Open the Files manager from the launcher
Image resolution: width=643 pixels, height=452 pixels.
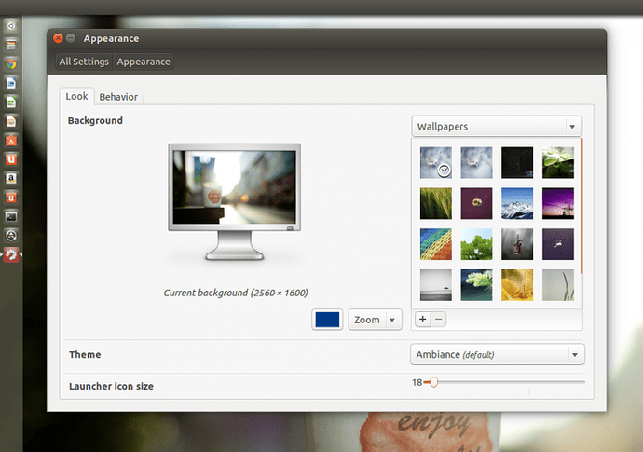(11, 45)
